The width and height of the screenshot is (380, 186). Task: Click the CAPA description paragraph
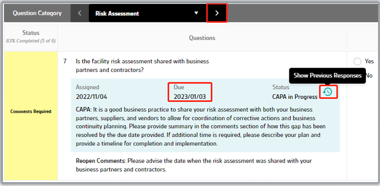[200, 127]
